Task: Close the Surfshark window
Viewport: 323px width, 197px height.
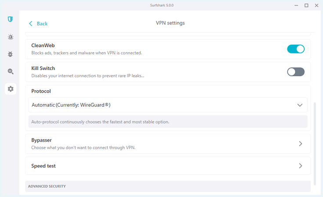Action: click(x=316, y=5)
